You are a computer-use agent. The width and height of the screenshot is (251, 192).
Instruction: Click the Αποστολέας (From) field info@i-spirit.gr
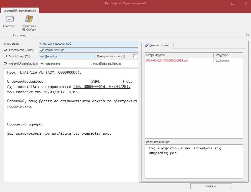point(88,50)
